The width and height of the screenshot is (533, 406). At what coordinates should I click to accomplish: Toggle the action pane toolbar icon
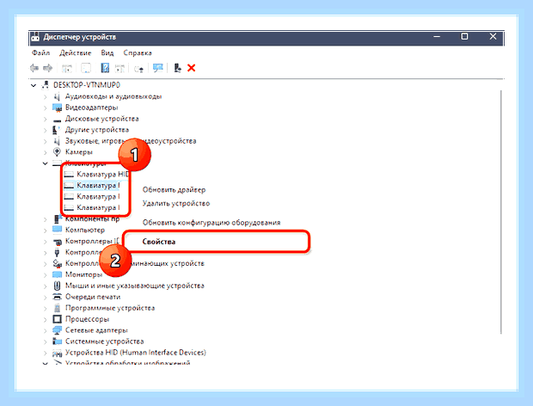tap(119, 68)
